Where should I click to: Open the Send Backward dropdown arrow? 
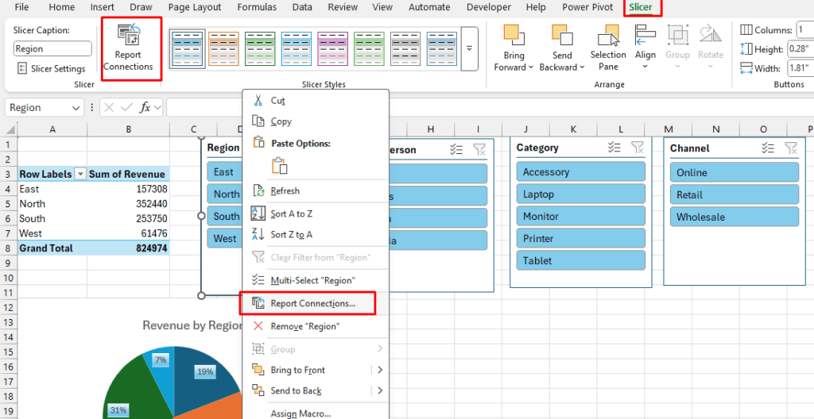582,67
